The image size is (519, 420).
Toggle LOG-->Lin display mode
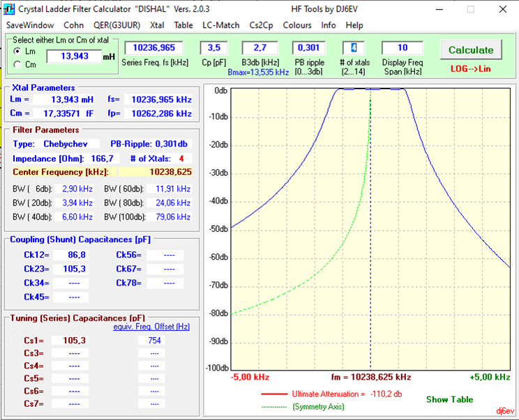click(x=470, y=69)
